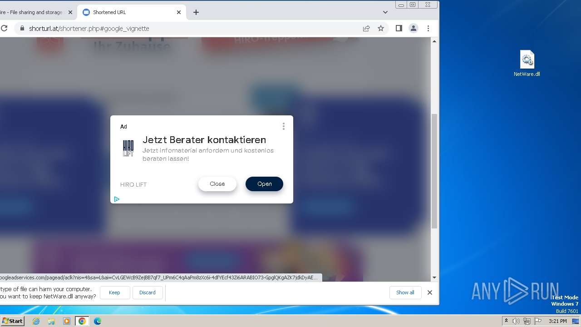Open the Chrome profile avatar

pos(414,28)
